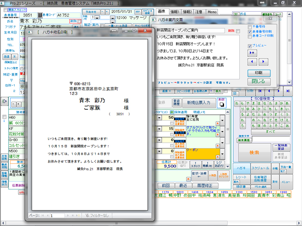Image resolution: width=302 pixels, height=226 pixels.
Task: Click the barcode icon next to patient number 3851
Action: (40, 15)
